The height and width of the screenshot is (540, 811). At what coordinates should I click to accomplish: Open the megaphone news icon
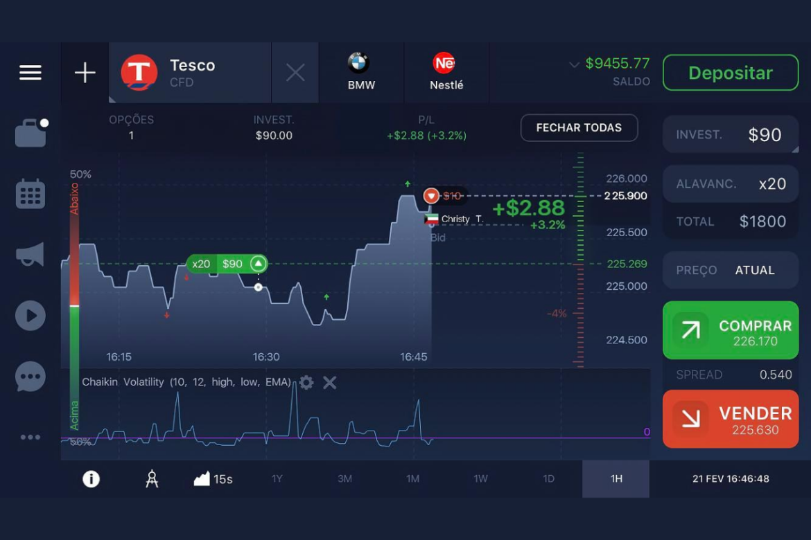tap(30, 254)
